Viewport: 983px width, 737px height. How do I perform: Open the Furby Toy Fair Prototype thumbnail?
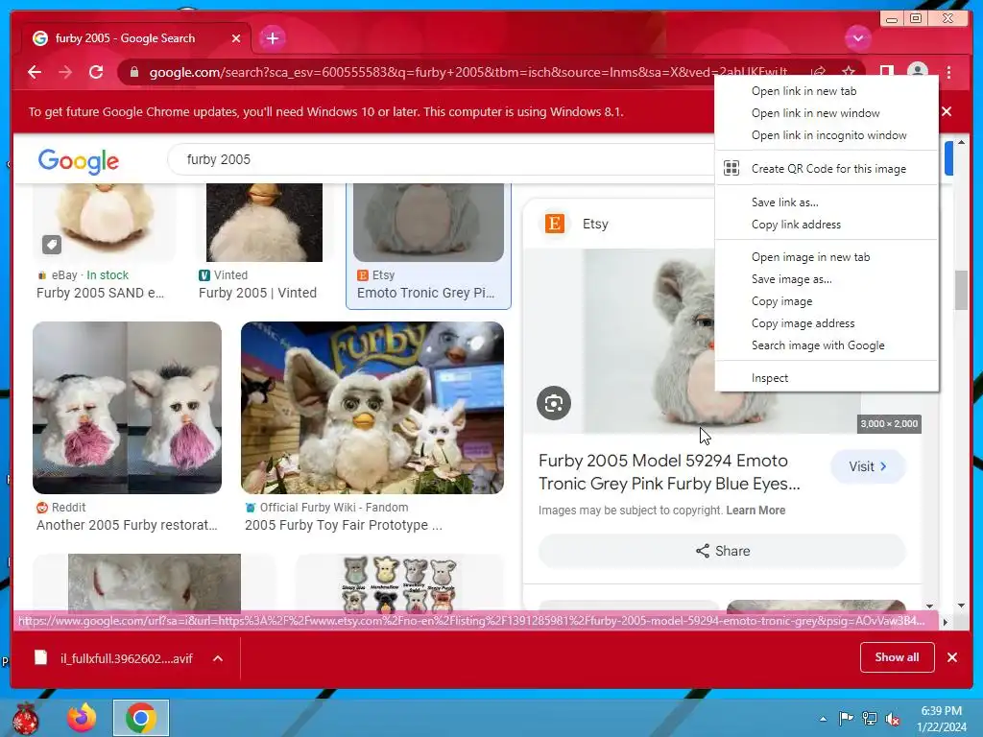pos(372,407)
